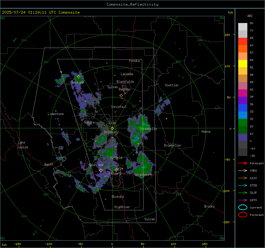Image resolution: width=265 pixels, height=248 pixels.
Task: Click yellow radar-site diamond above Didsbury
Action: click(112, 129)
